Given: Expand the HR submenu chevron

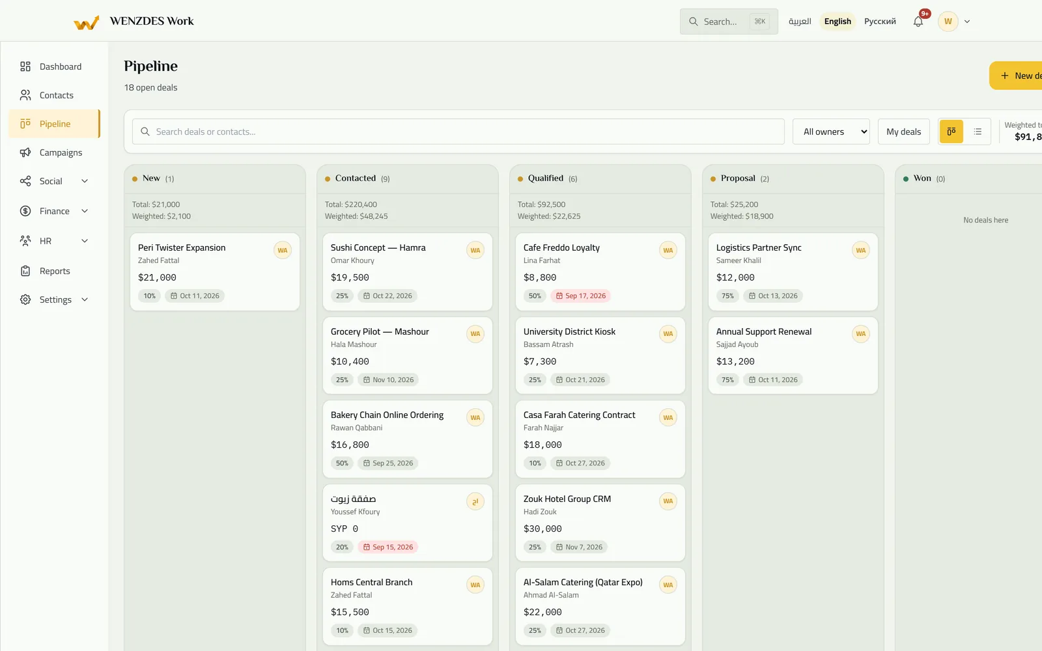Looking at the screenshot, I should point(85,241).
